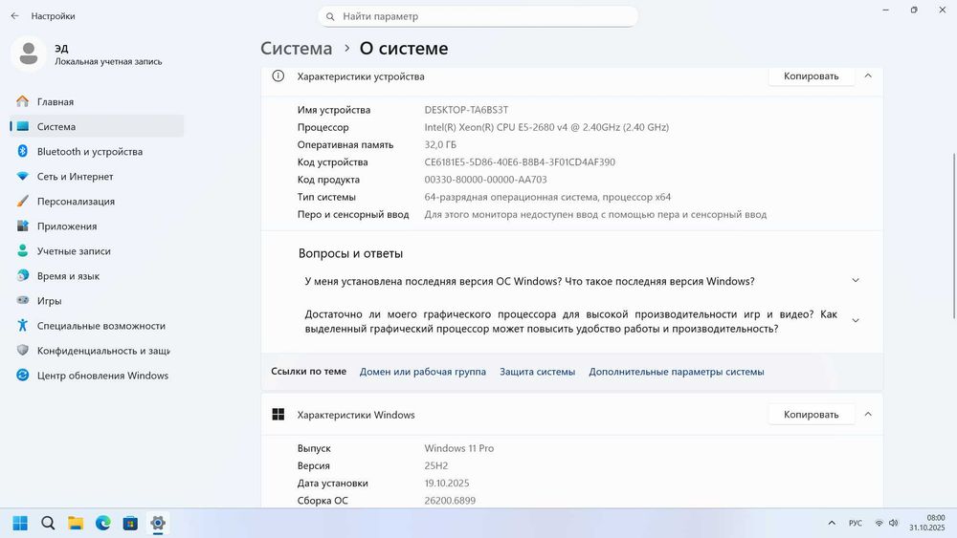Open Специальные возможности settings
The width and height of the screenshot is (957, 538).
[97, 326]
